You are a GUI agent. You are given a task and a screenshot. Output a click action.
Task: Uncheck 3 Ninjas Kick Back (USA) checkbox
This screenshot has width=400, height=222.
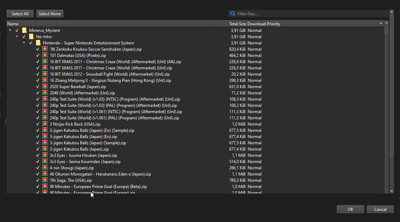[x=38, y=124]
